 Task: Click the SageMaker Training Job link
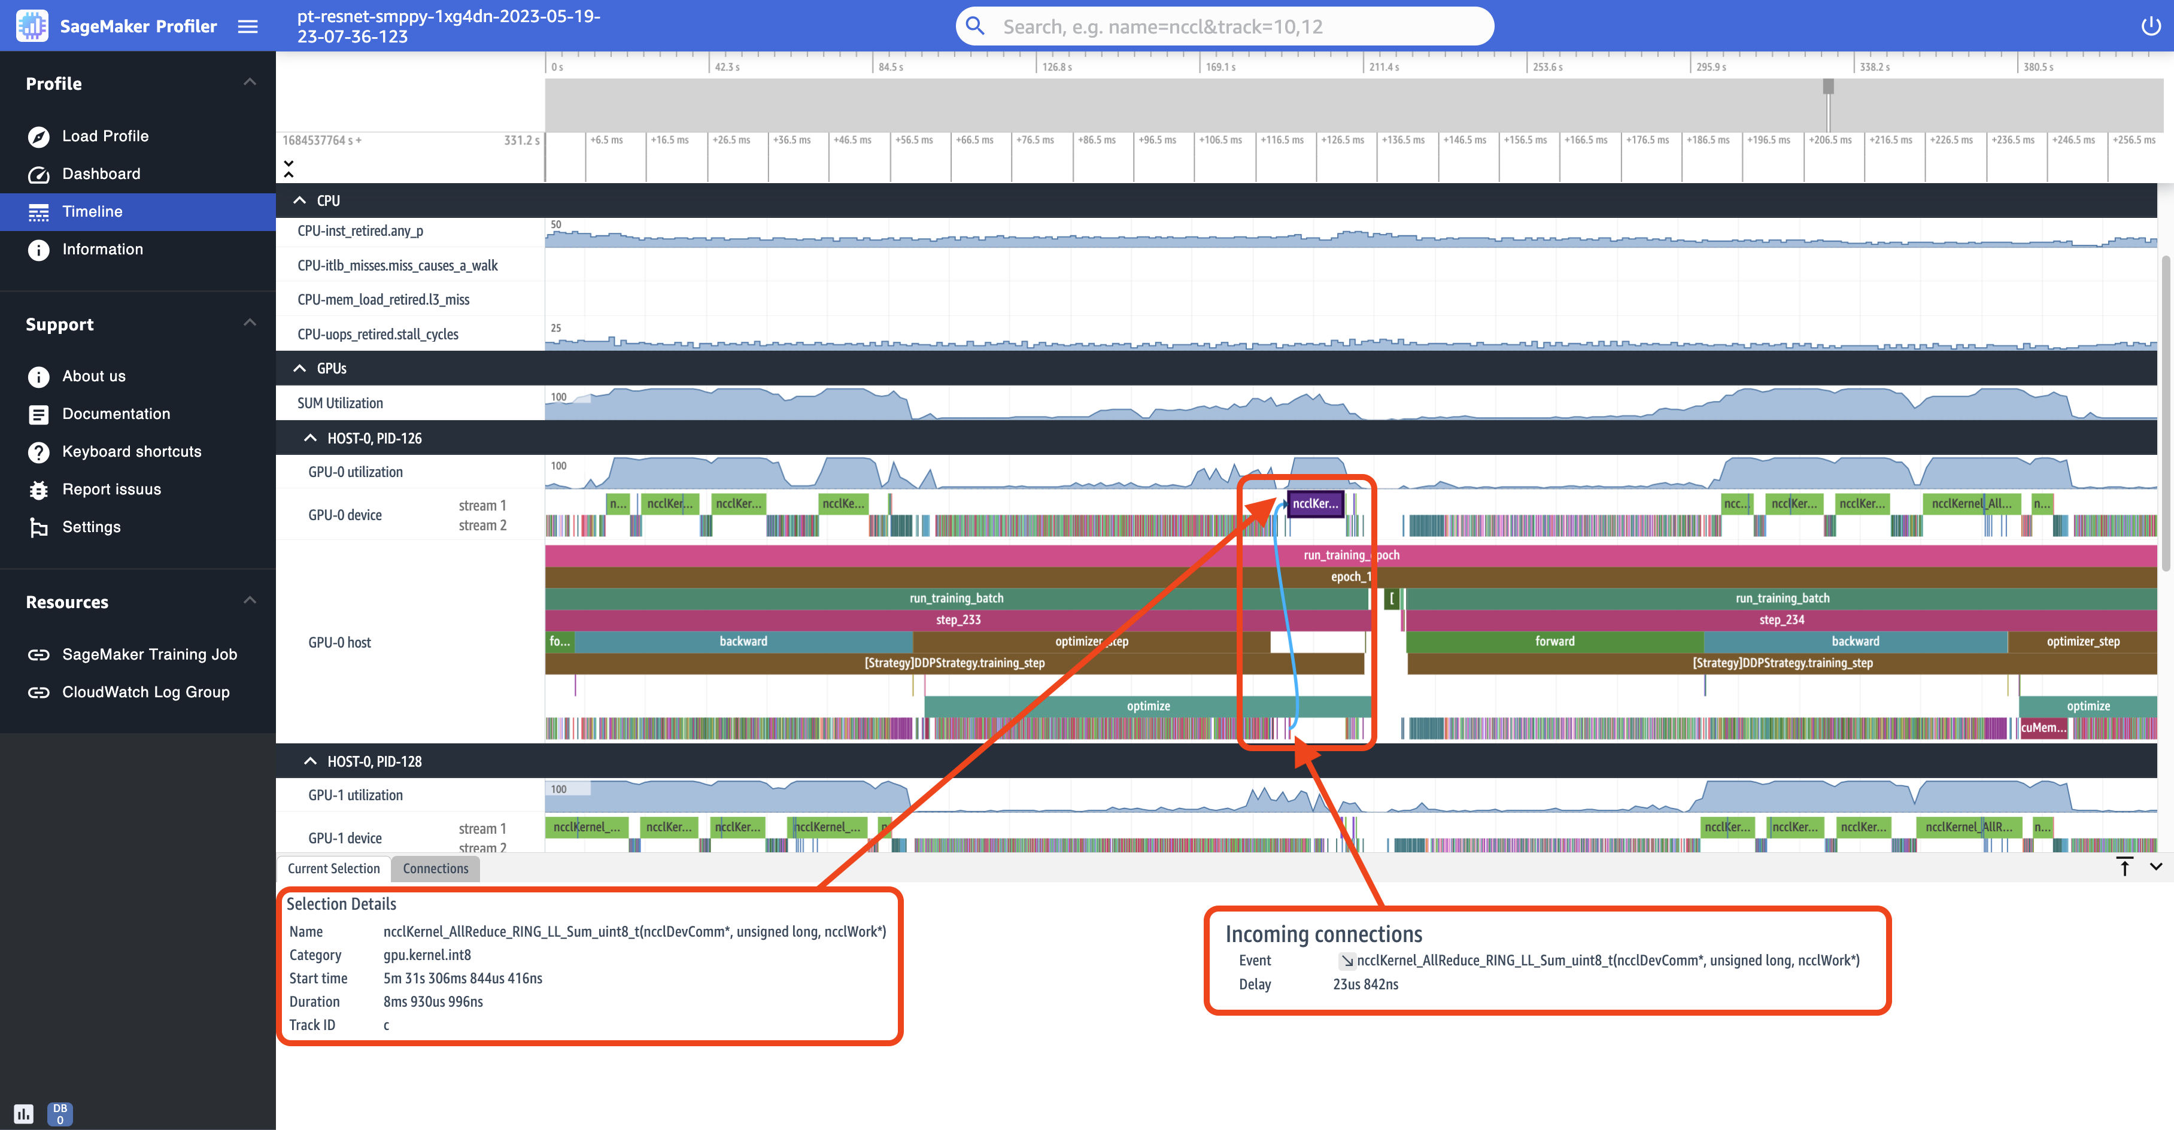tap(148, 653)
